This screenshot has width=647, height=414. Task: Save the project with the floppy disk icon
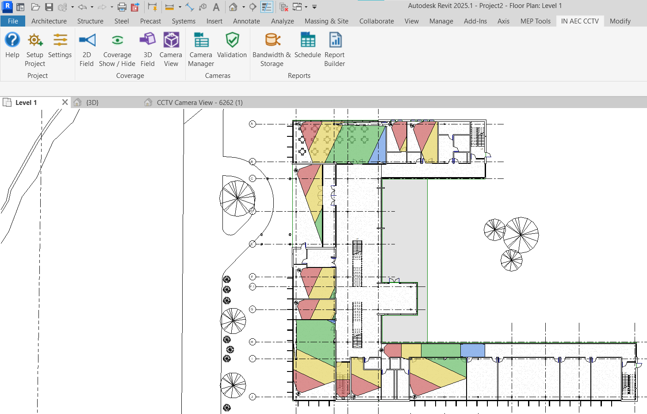click(49, 7)
